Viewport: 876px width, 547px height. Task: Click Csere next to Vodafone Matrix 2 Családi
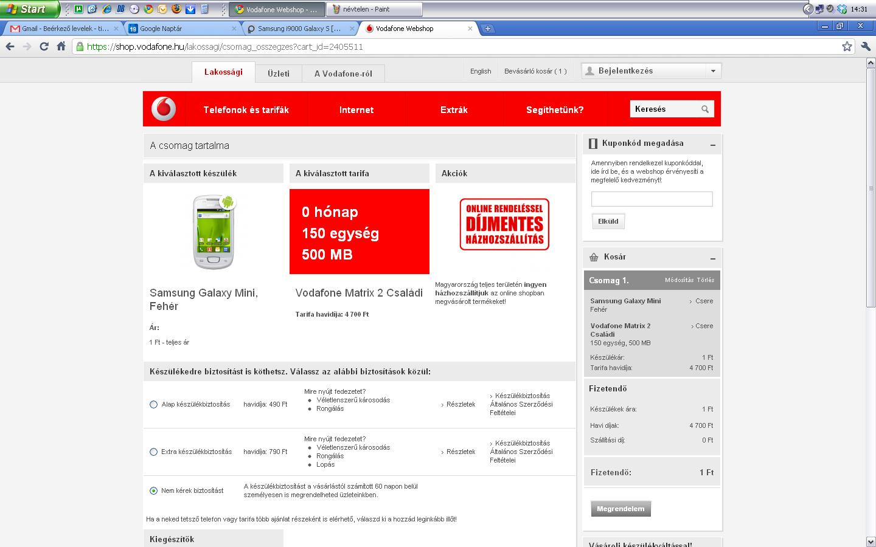tap(704, 326)
